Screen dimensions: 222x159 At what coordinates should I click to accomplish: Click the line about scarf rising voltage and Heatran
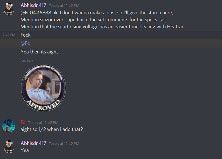103,27
